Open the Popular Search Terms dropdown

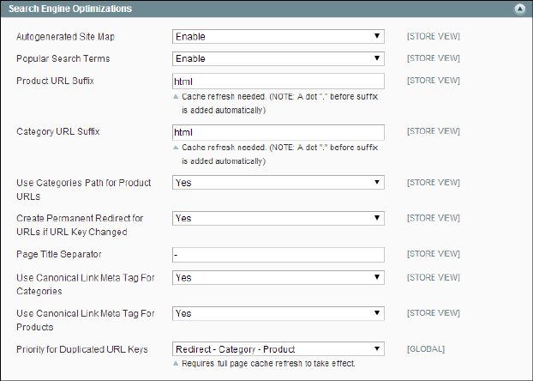(x=278, y=58)
